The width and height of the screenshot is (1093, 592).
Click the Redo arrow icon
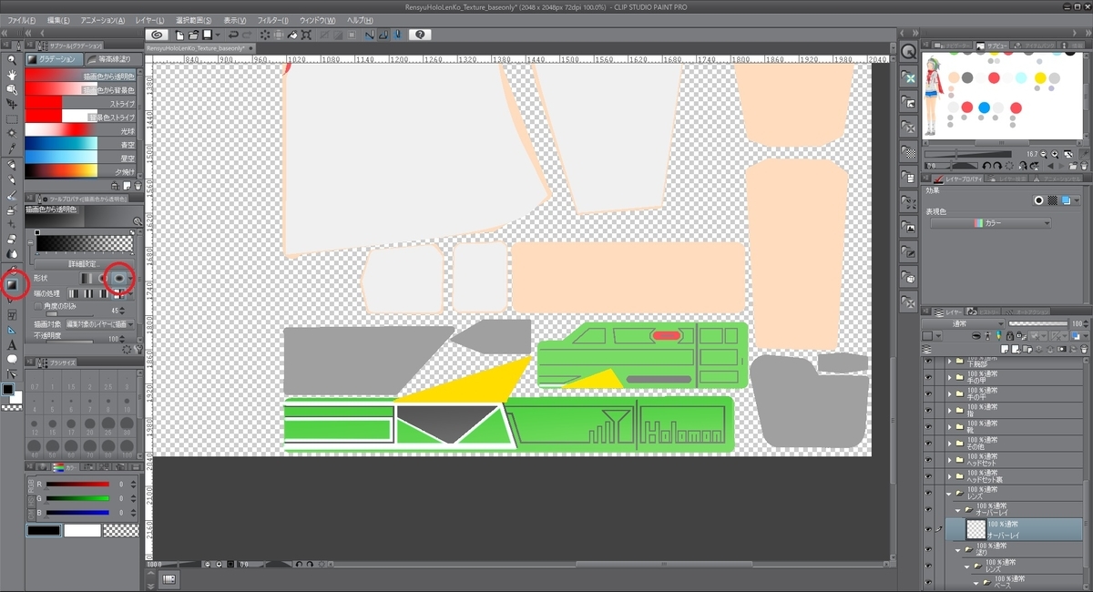coord(248,34)
